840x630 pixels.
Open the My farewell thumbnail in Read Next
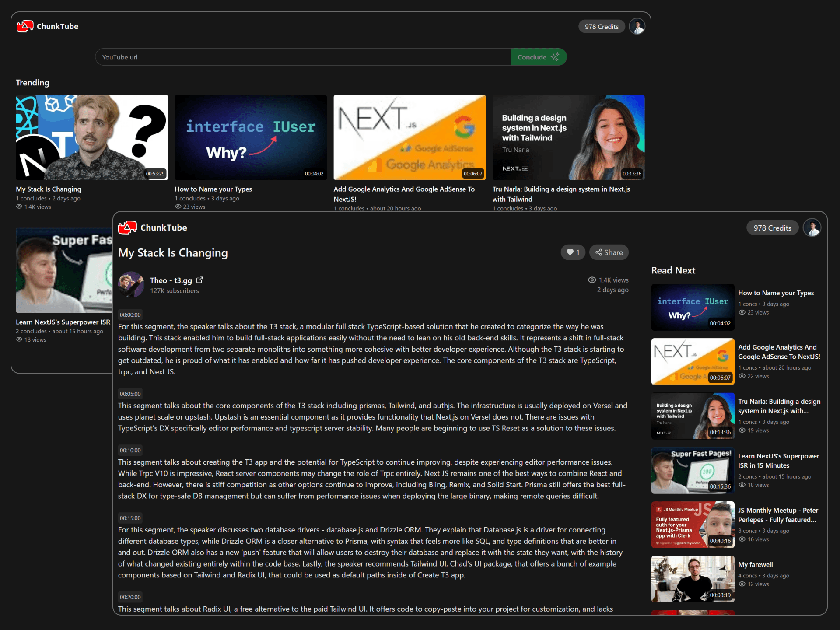pyautogui.click(x=693, y=579)
